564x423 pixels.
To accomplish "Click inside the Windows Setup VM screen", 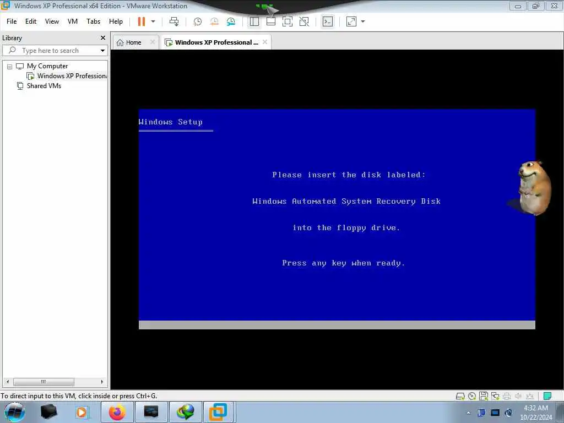I will 337,219.
